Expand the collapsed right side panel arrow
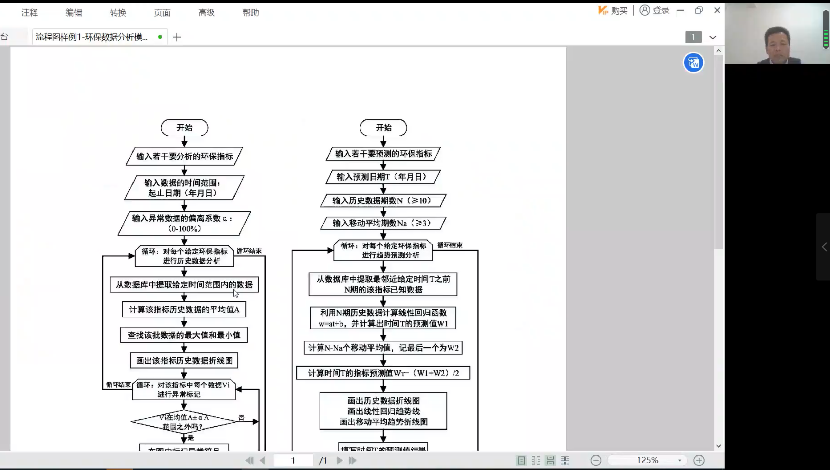Screen dimensions: 830x470 (x=824, y=247)
